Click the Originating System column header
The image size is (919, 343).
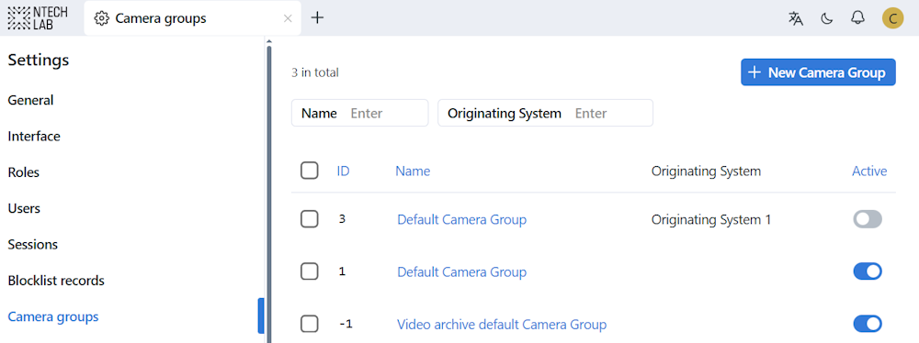pos(706,171)
